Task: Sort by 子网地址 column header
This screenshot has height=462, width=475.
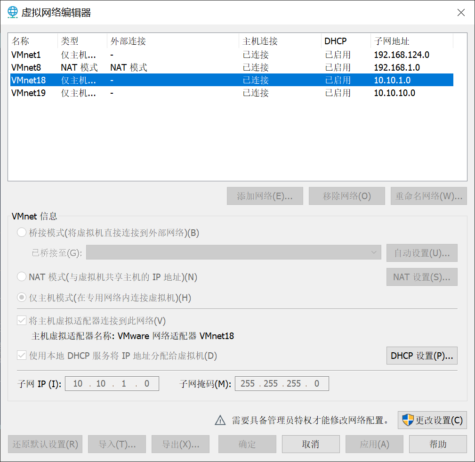Action: coord(412,41)
